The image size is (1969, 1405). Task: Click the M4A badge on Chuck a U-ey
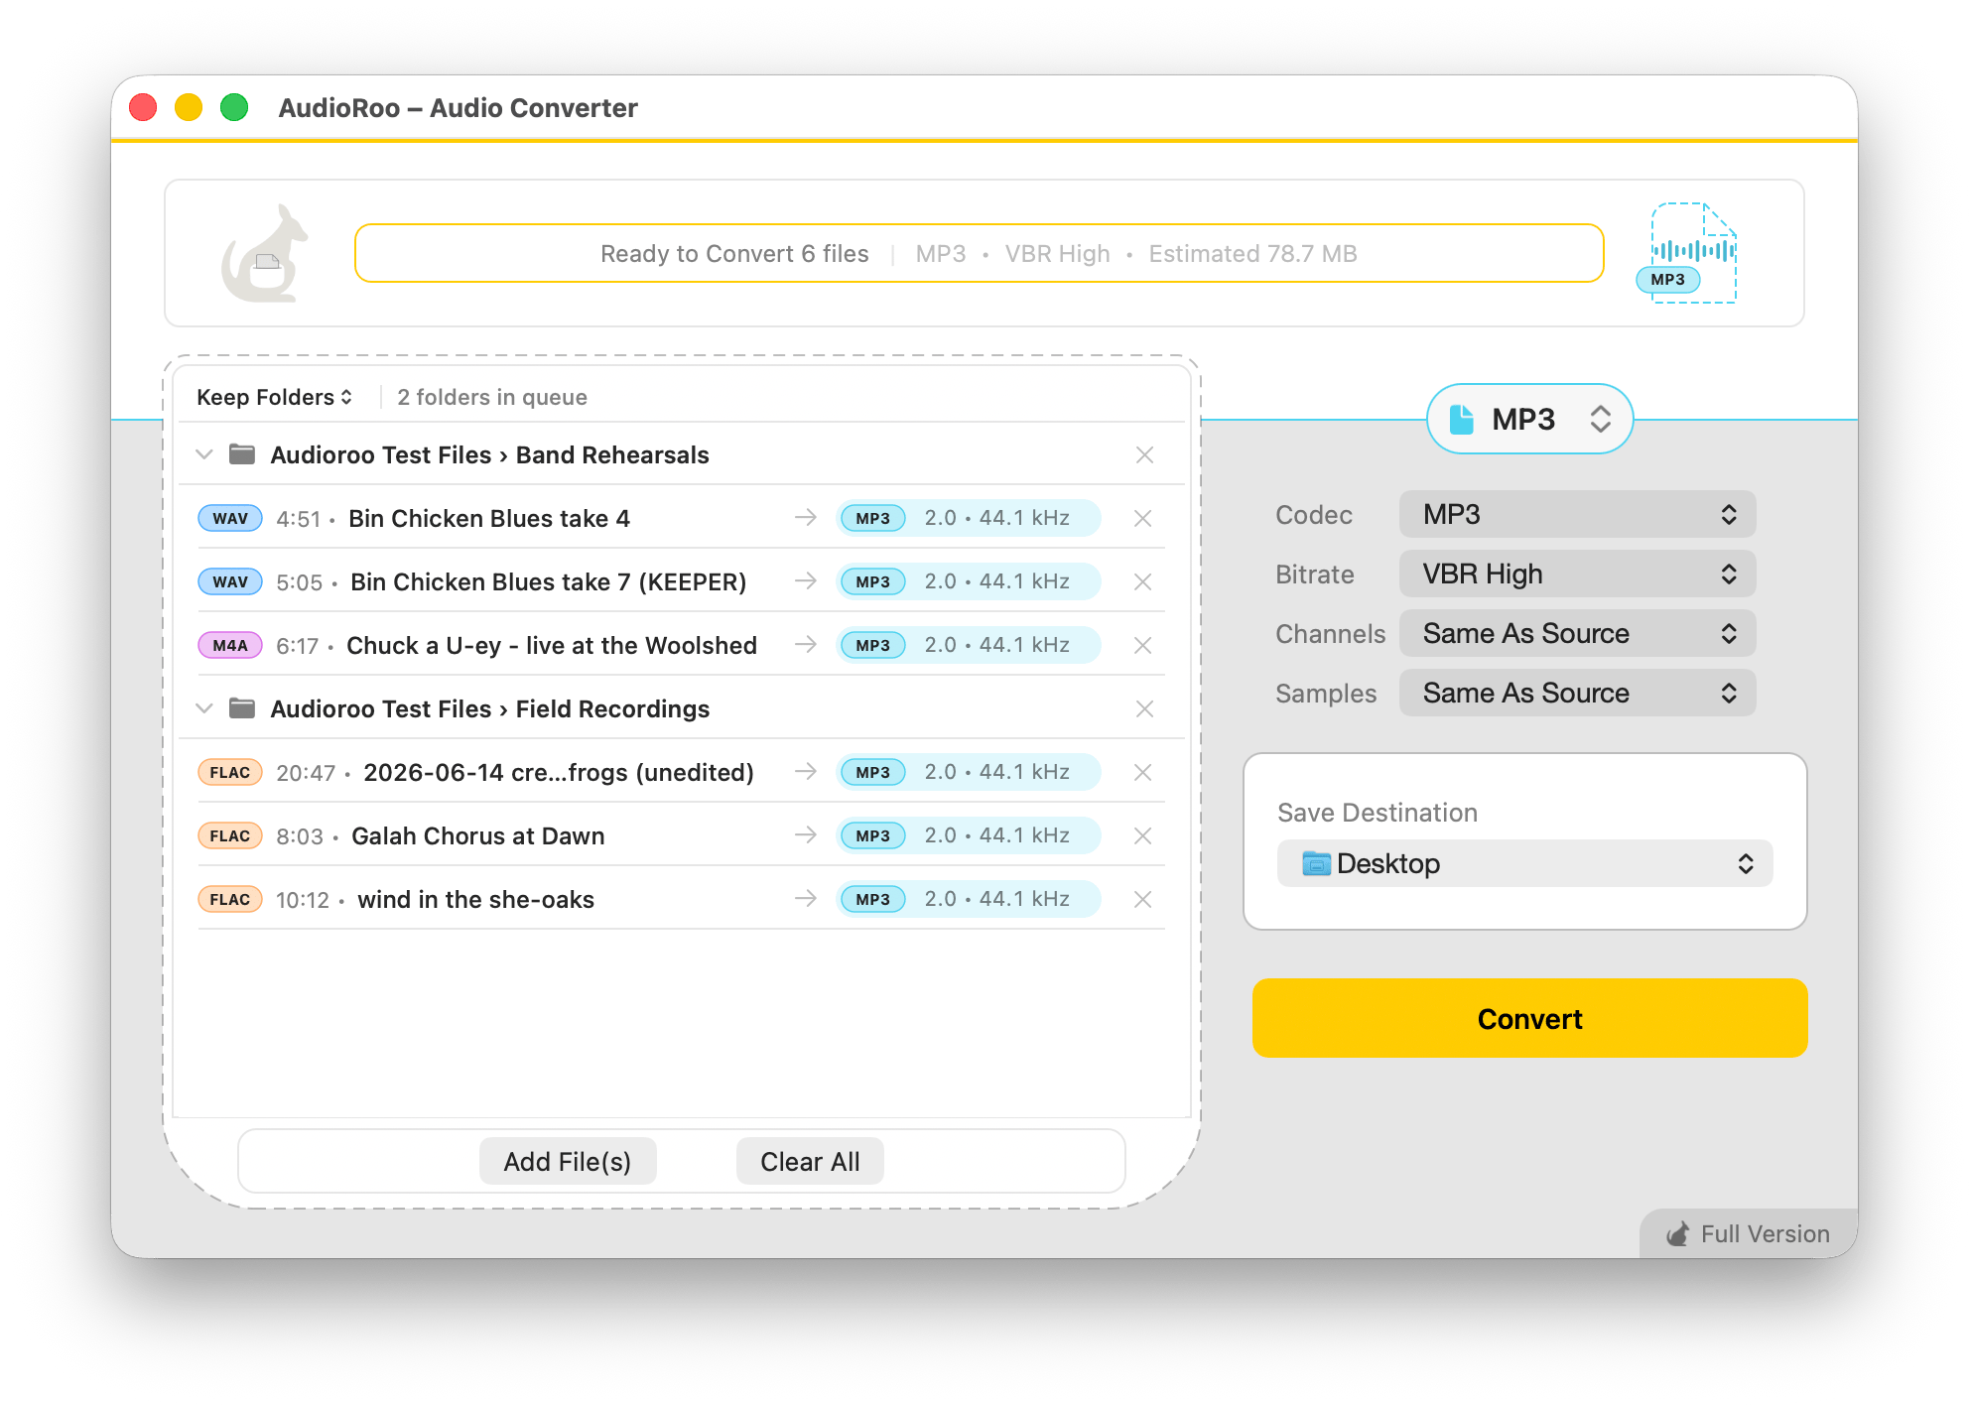[230, 645]
